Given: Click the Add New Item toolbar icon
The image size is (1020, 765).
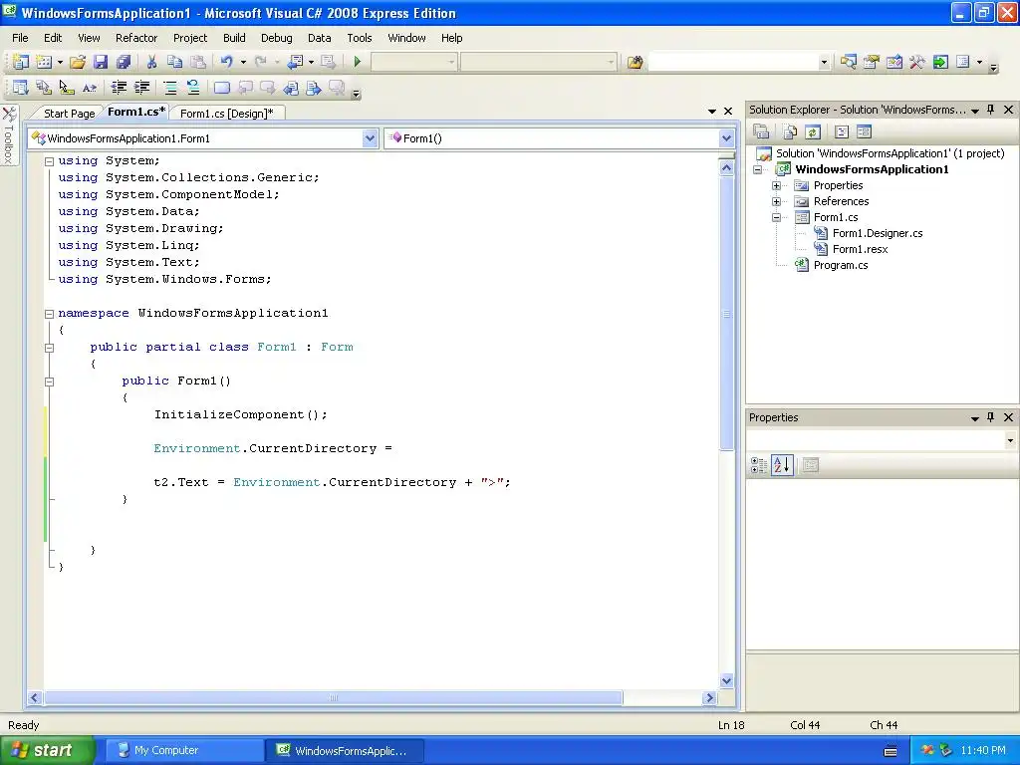Looking at the screenshot, I should tap(44, 62).
